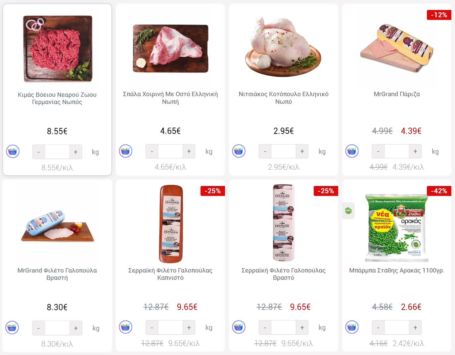455x355 pixels.
Task: Click basket icon for MrGrand Πάριζα
Action: click(352, 151)
